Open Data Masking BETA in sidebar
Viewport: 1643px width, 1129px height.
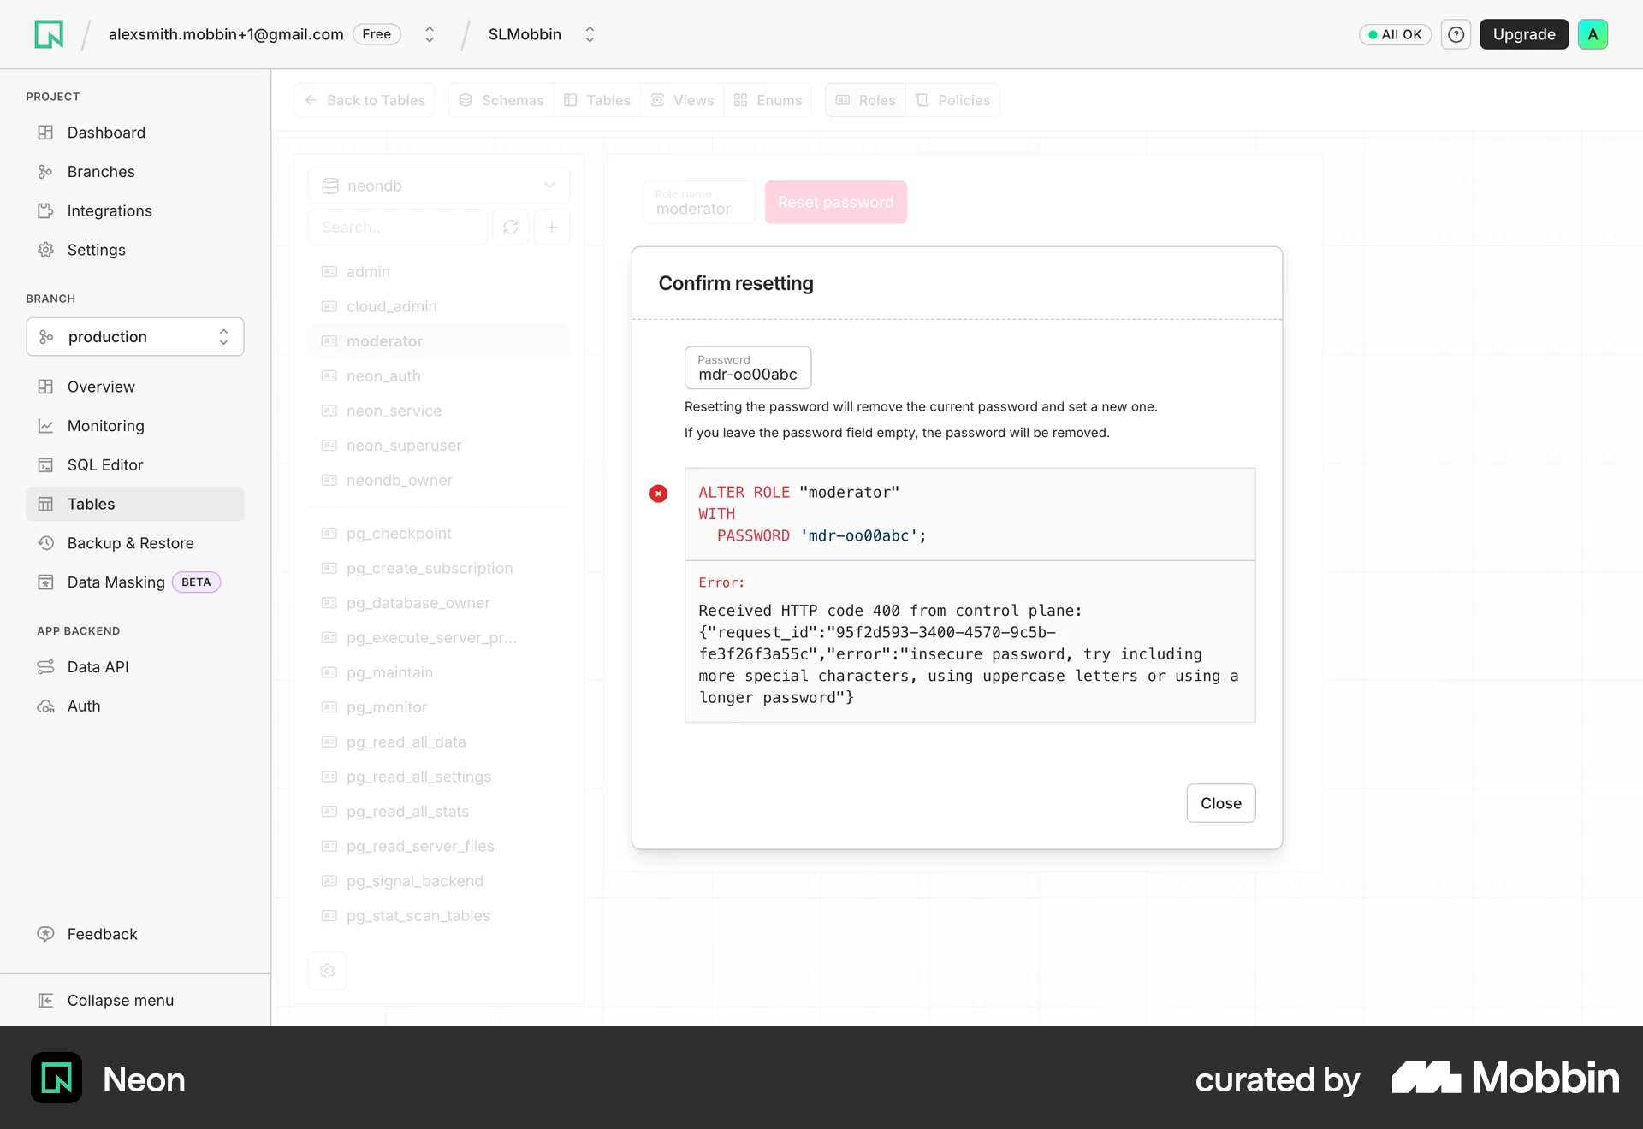coord(135,582)
